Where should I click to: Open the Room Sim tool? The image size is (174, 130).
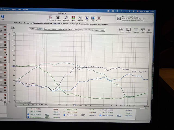[99, 19]
